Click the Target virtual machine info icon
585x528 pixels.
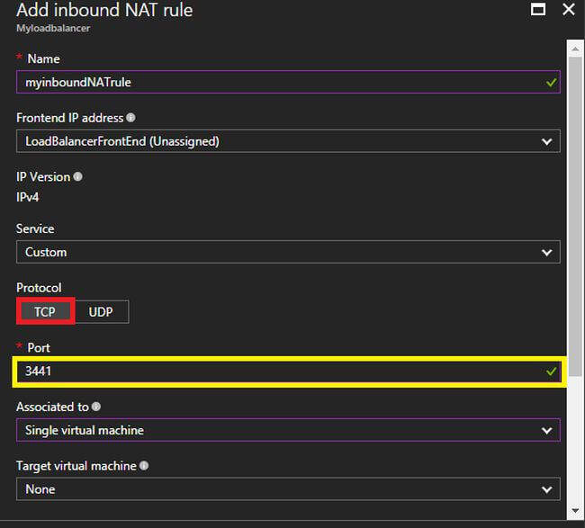(144, 466)
